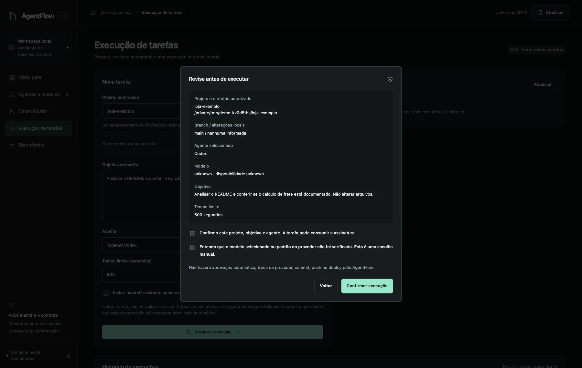Click the unknown · disponibilidade unknown model text
This screenshot has height=368, width=582.
click(229, 174)
